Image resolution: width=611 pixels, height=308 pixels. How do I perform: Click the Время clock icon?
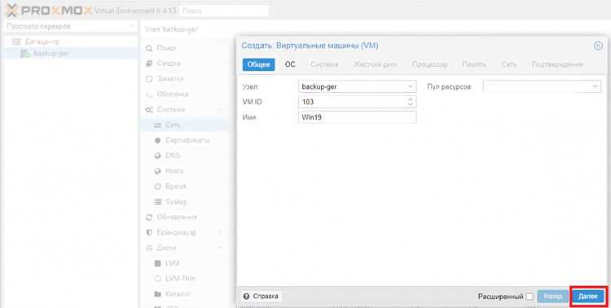(157, 187)
